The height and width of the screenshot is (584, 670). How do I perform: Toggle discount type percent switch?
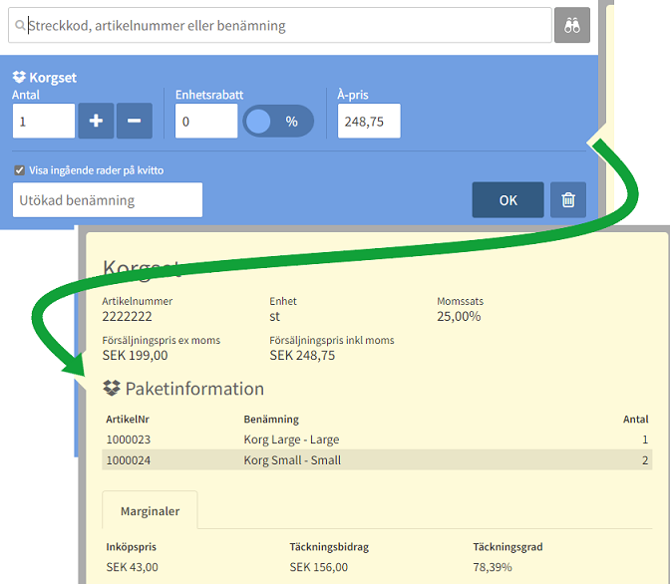coord(278,121)
